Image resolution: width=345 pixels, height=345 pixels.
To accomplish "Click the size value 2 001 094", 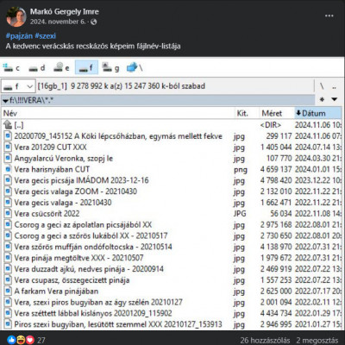I will coord(276,302).
